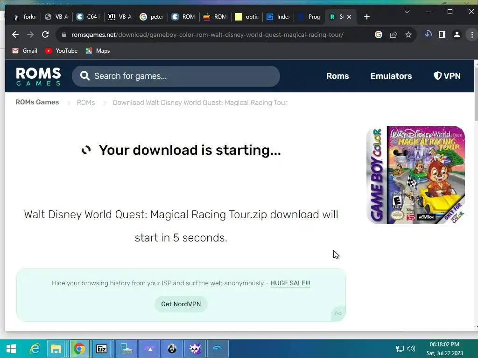
Task: Open the Chrome profile icon
Action: point(457,34)
